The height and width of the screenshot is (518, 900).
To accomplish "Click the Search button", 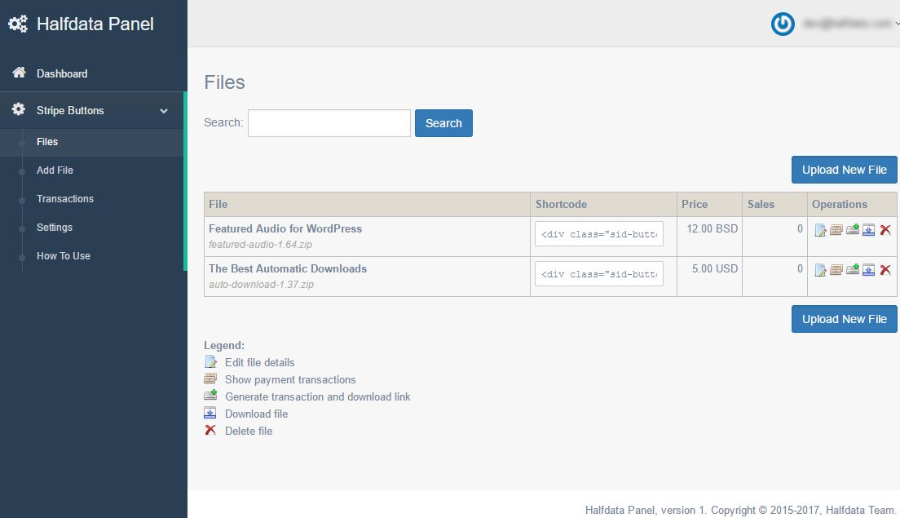I will 443,123.
